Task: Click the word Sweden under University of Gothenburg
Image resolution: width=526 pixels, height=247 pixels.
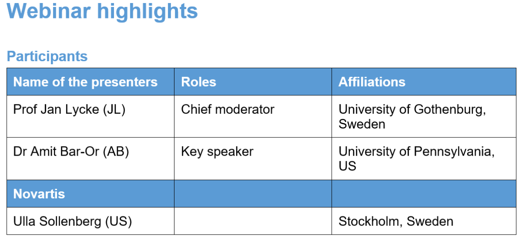Action: pos(362,124)
